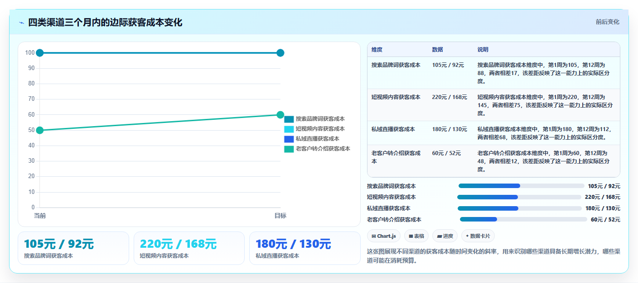Screen dimensions: 638x283
Task: Click the 前后变化 label in header
Action: (x=607, y=22)
